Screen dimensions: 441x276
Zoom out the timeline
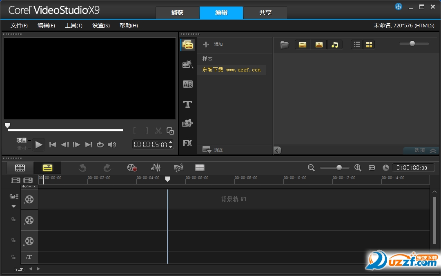pyautogui.click(x=311, y=168)
